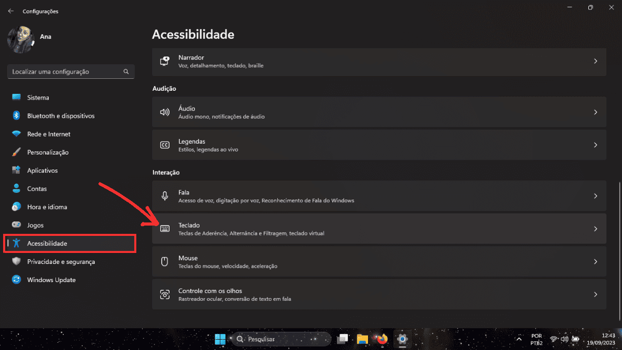
Task: Click the Narrador screen reader icon
Action: pos(165,61)
